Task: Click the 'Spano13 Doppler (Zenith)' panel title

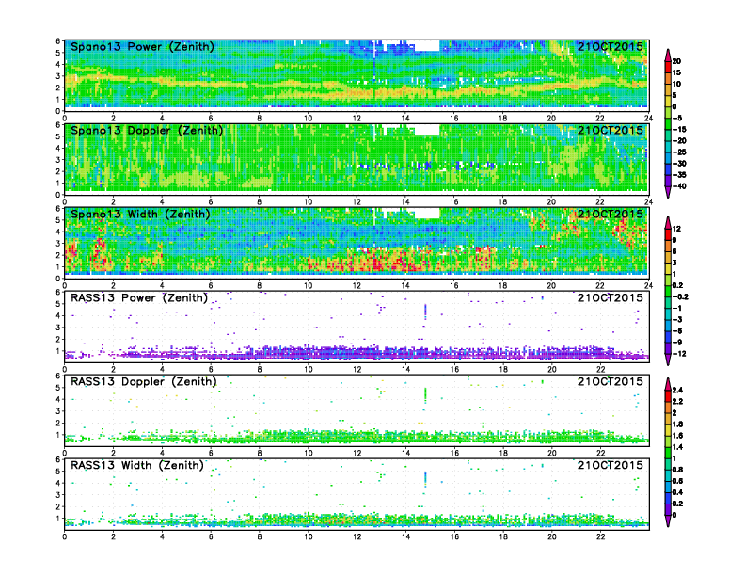Action: (x=147, y=131)
